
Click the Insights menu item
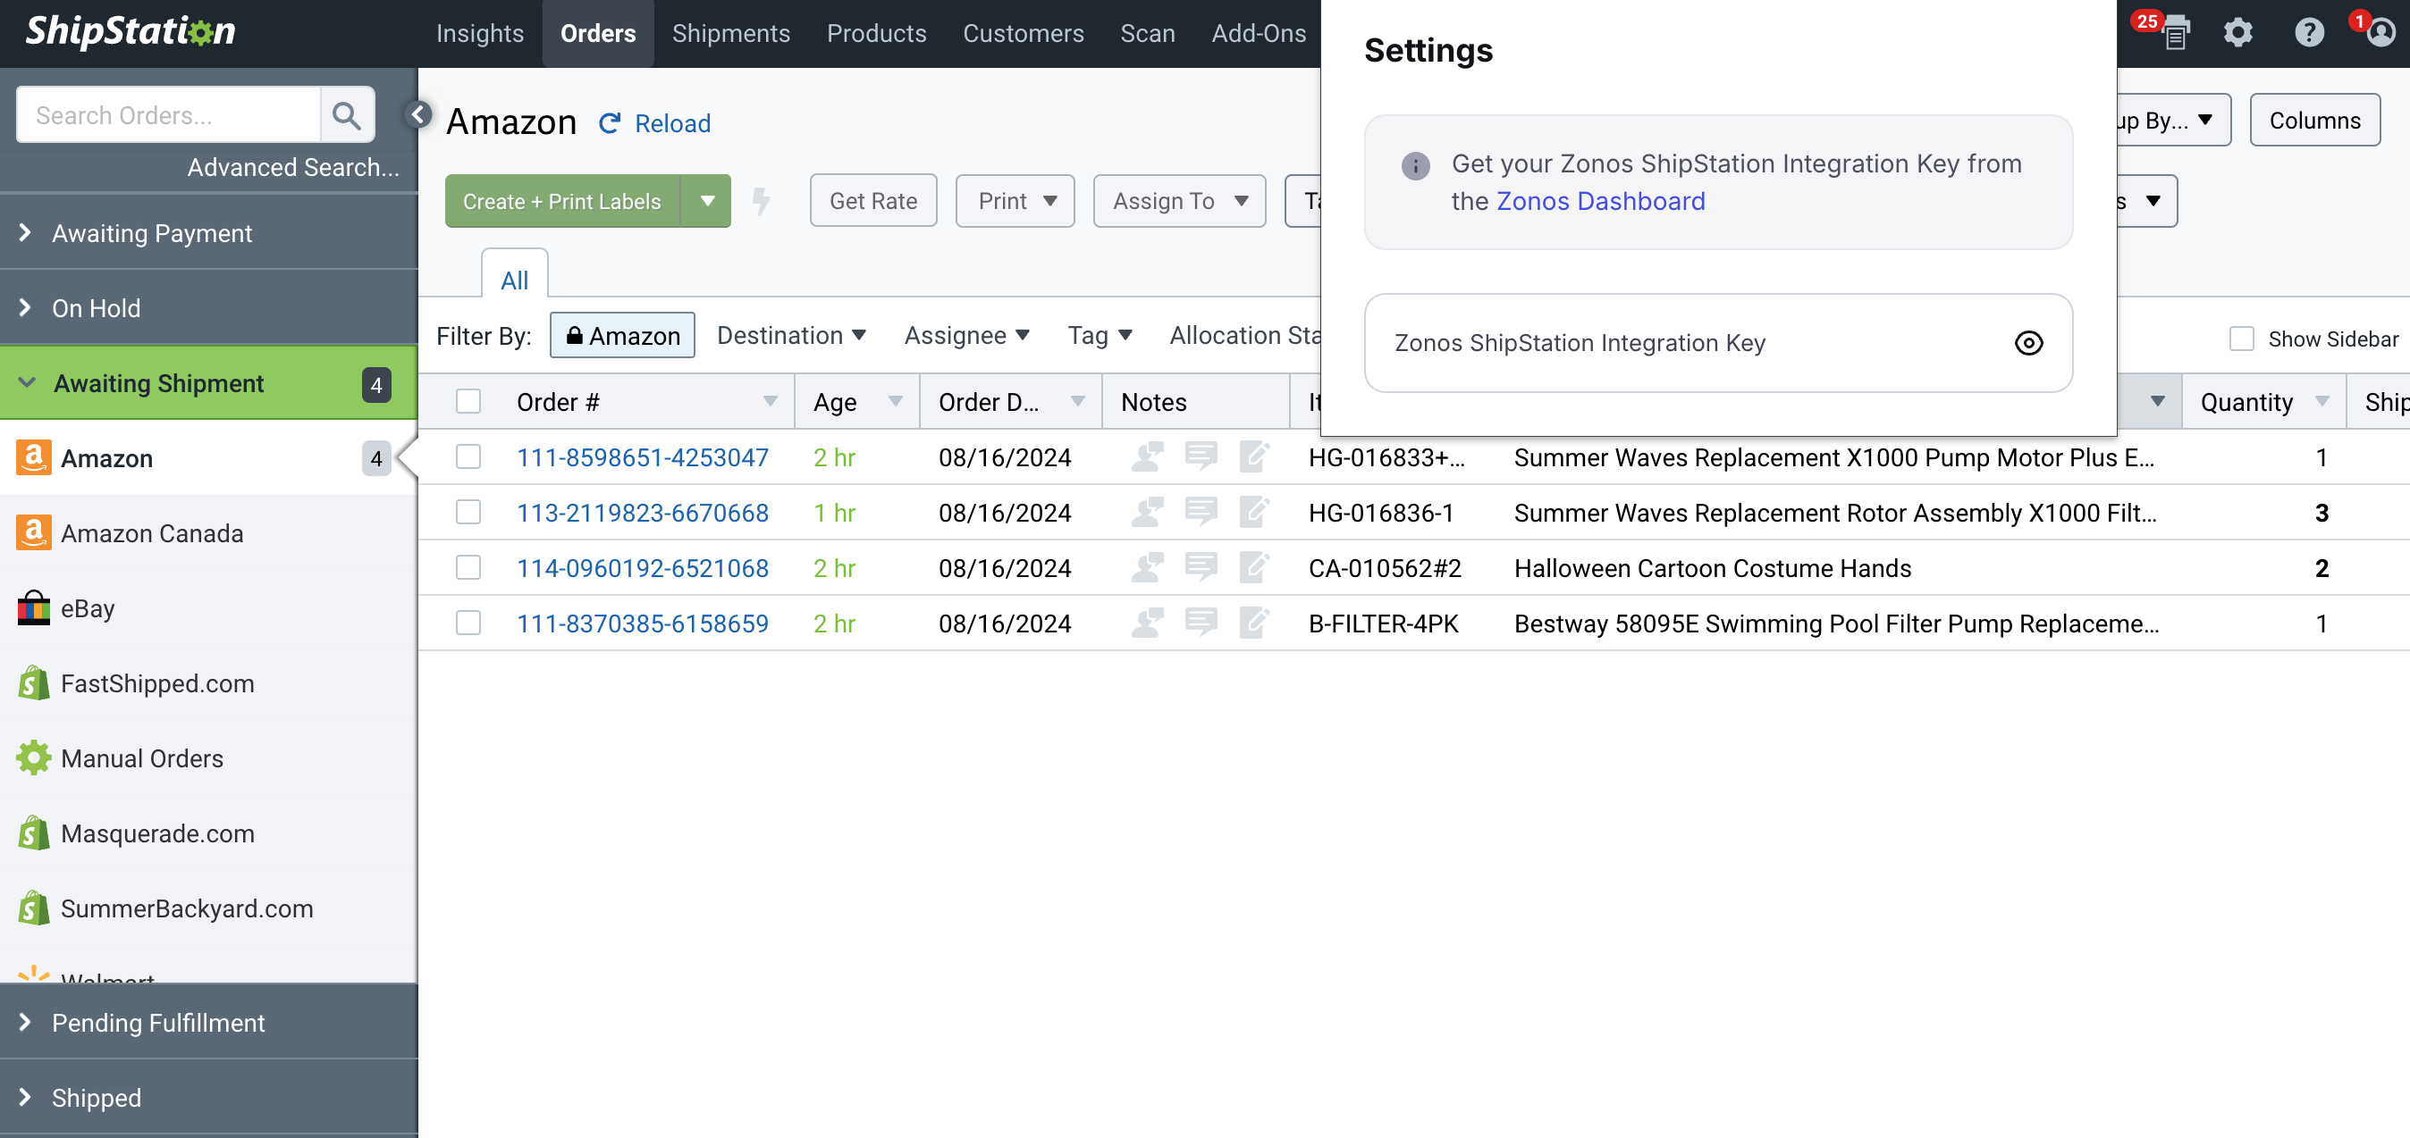coord(476,34)
